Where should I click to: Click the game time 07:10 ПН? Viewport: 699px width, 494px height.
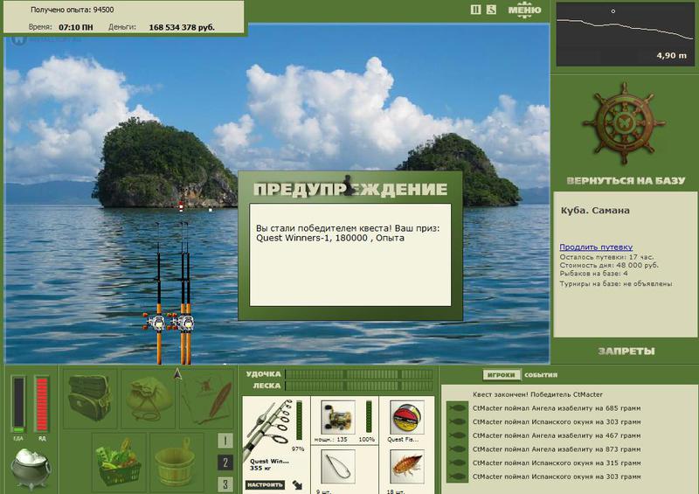76,27
